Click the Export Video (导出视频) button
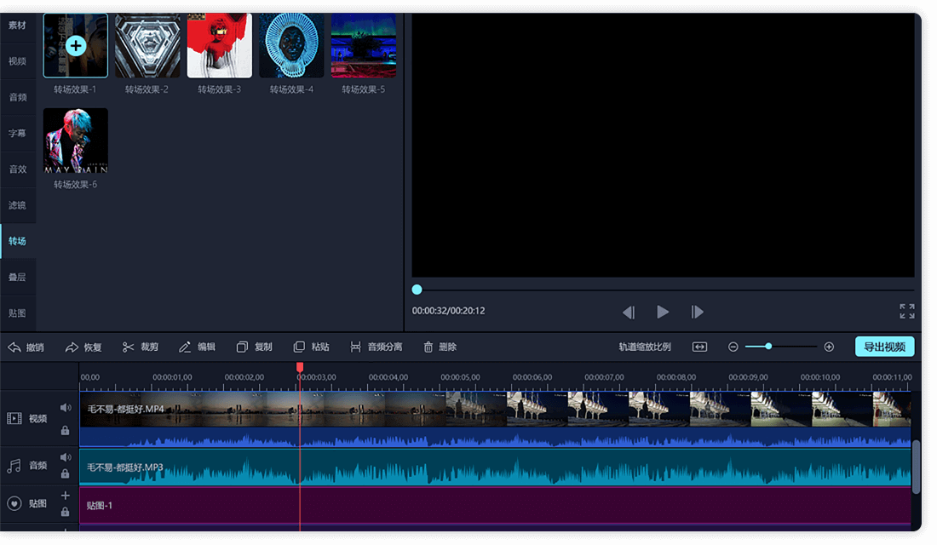 (x=884, y=347)
